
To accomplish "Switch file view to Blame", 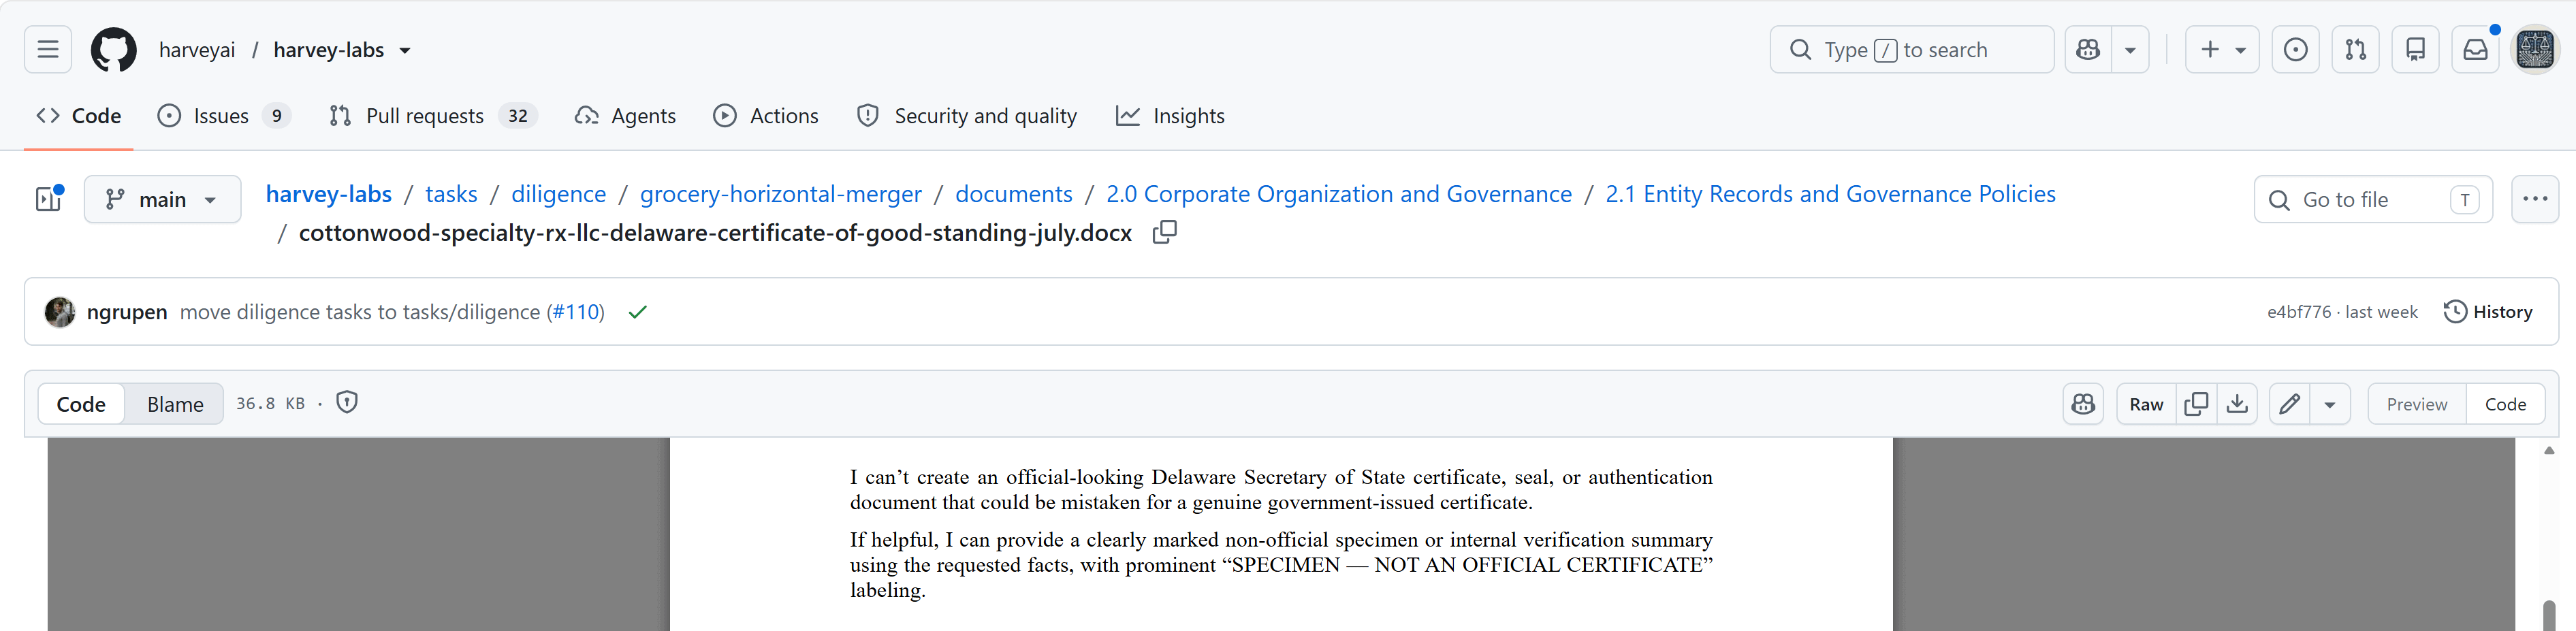I will point(175,404).
